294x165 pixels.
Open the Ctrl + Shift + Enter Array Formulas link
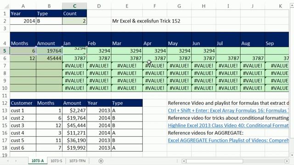228,110
